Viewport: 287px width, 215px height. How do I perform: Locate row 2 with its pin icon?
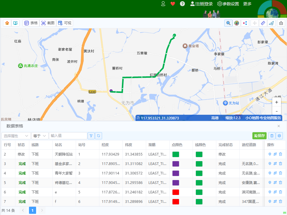270,154
